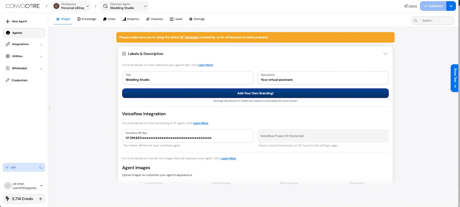
Task: Open the Published button dropdown arrow
Action: coord(451,6)
